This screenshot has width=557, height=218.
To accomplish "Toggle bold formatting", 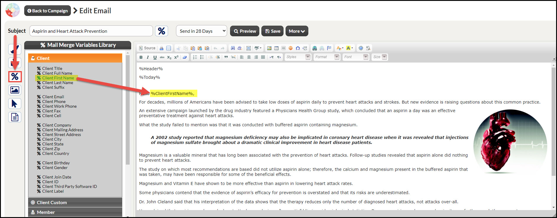I will pos(141,57).
